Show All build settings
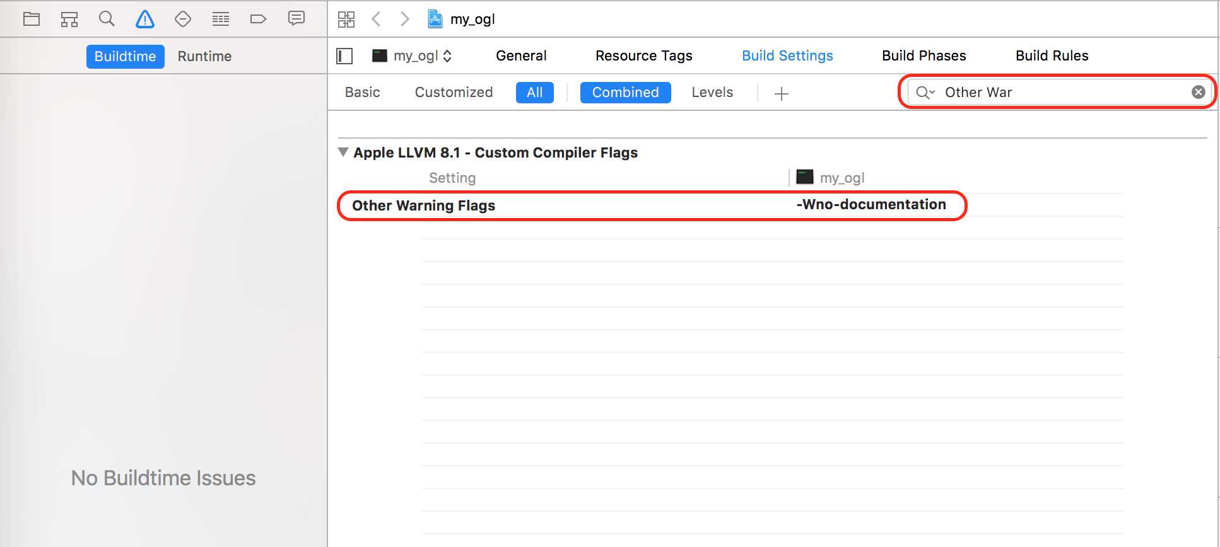 pos(535,93)
